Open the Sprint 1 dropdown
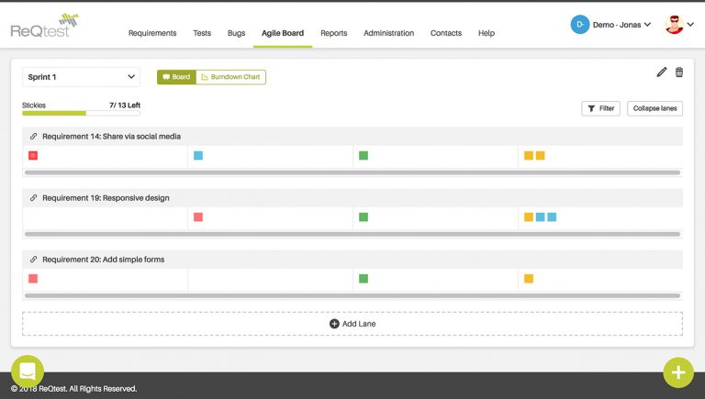The width and height of the screenshot is (705, 399). click(x=81, y=77)
